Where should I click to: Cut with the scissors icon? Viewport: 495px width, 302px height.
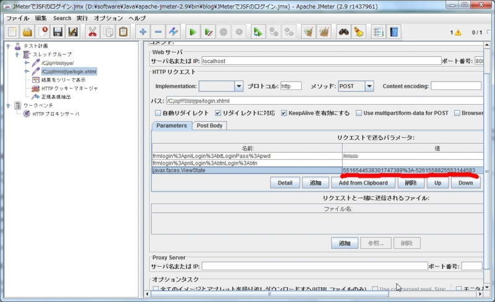(x=92, y=32)
